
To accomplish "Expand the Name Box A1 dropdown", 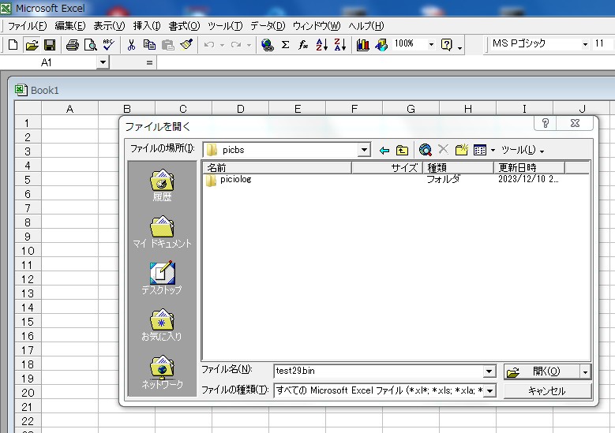I will 103,62.
